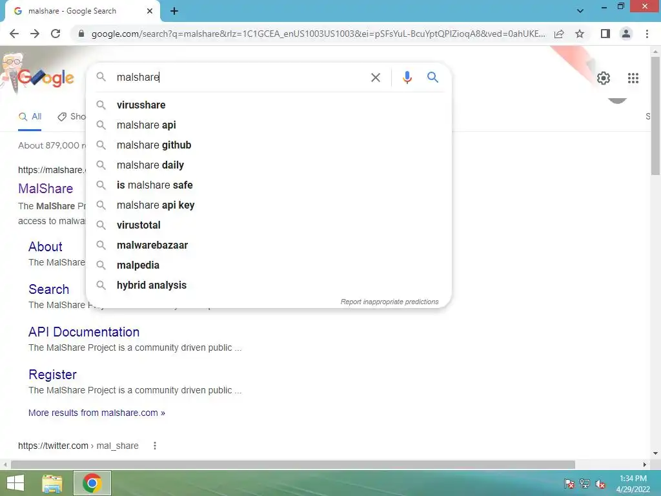
Task: Open the Register sitelink
Action: (x=53, y=375)
